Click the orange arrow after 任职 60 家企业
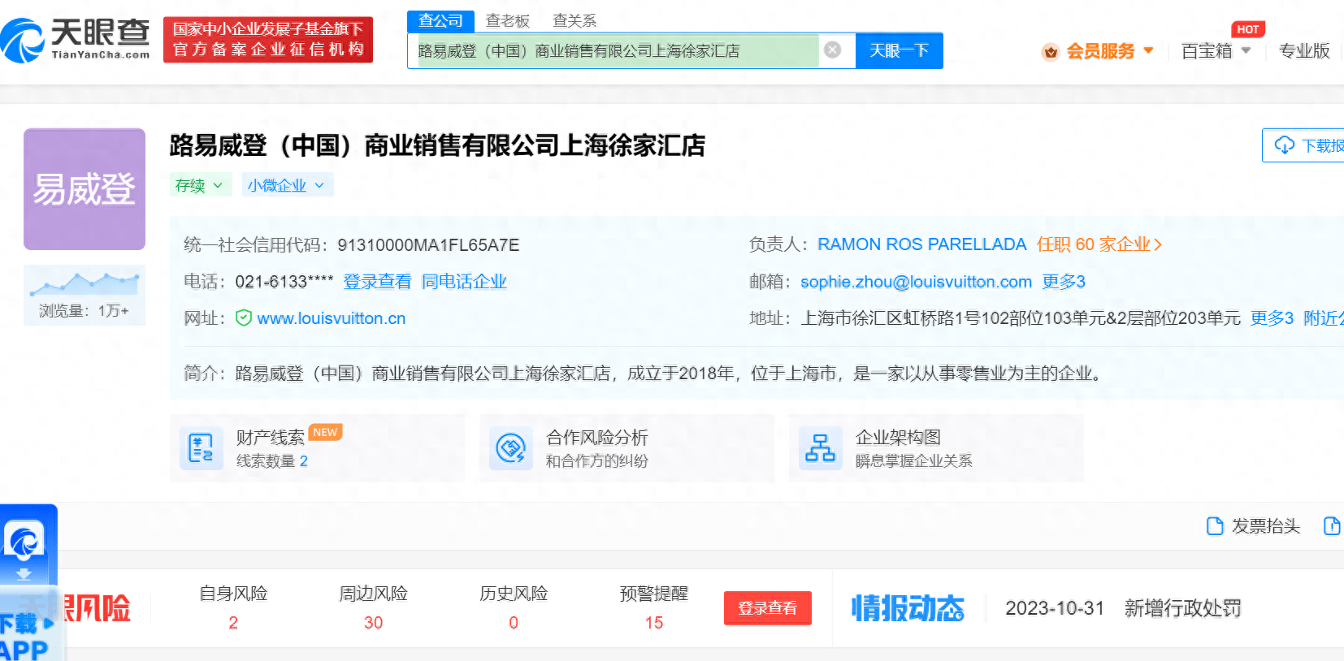The image size is (1344, 661). click(x=1158, y=244)
